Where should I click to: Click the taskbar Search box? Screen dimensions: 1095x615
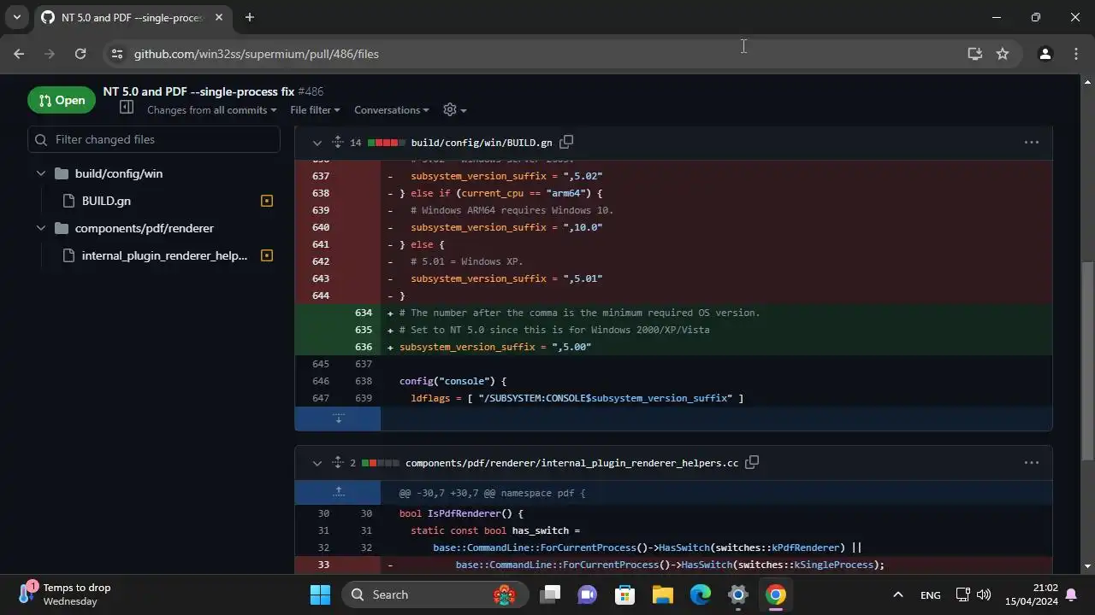436,594
